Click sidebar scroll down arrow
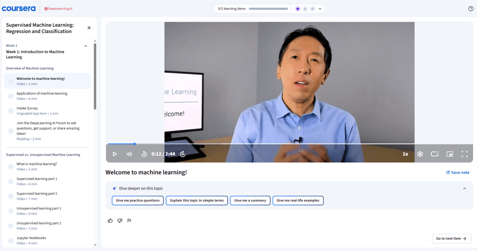The width and height of the screenshot is (477, 251). tap(95, 245)
